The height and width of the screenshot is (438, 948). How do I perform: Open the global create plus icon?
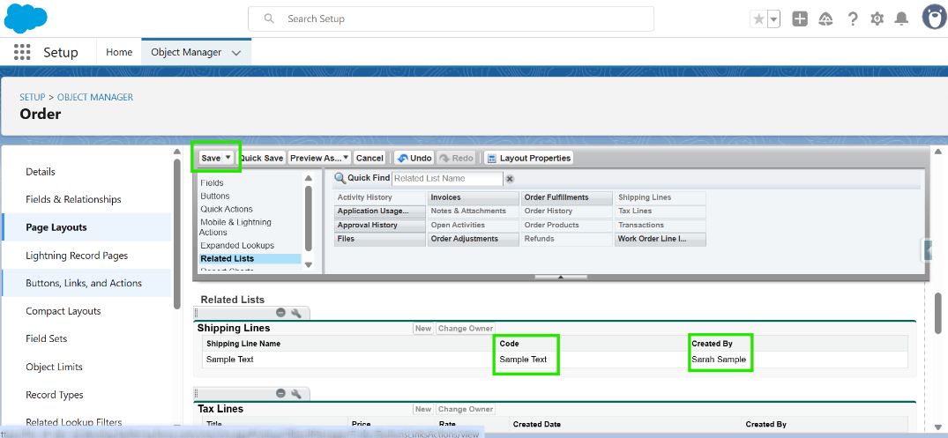pos(800,19)
